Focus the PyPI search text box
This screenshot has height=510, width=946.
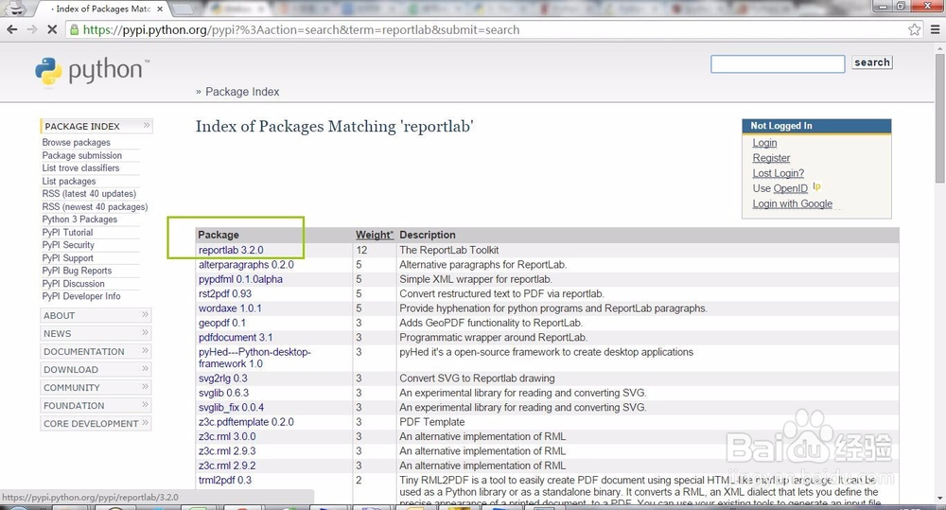coord(777,64)
